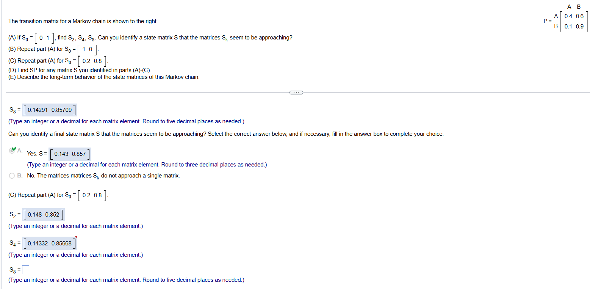Click the S2 answer box showing 0.148 0.852
This screenshot has height=289, width=590.
pos(44,215)
